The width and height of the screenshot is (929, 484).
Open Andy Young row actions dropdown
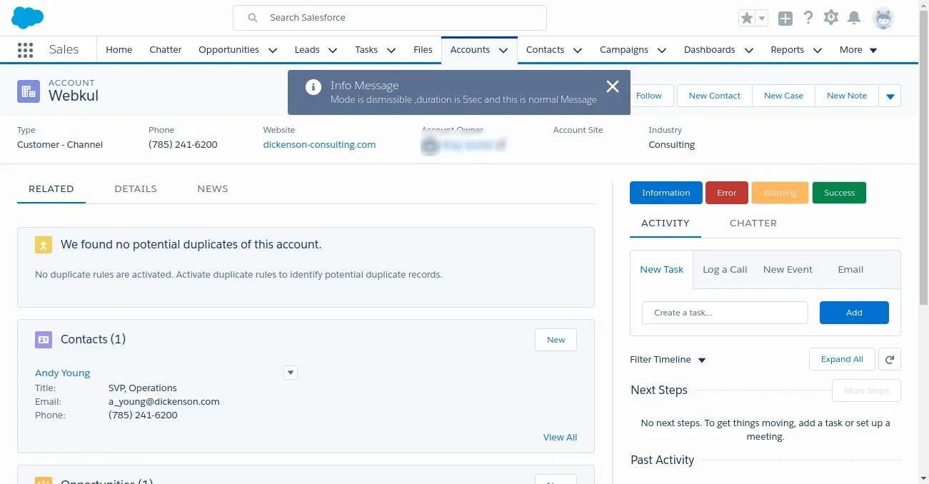290,373
